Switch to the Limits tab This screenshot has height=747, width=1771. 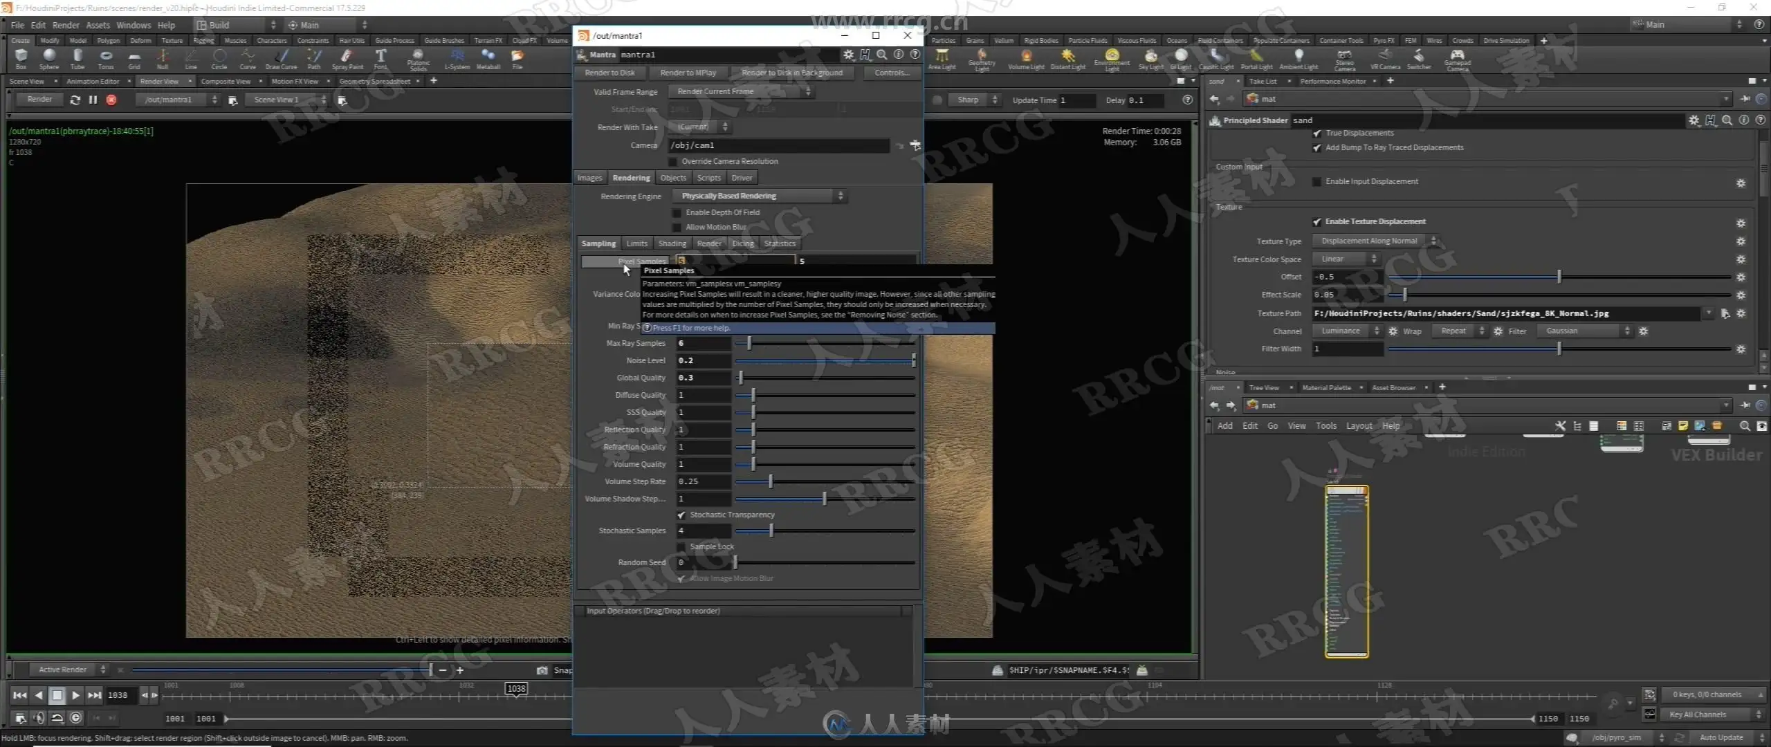[x=636, y=243]
